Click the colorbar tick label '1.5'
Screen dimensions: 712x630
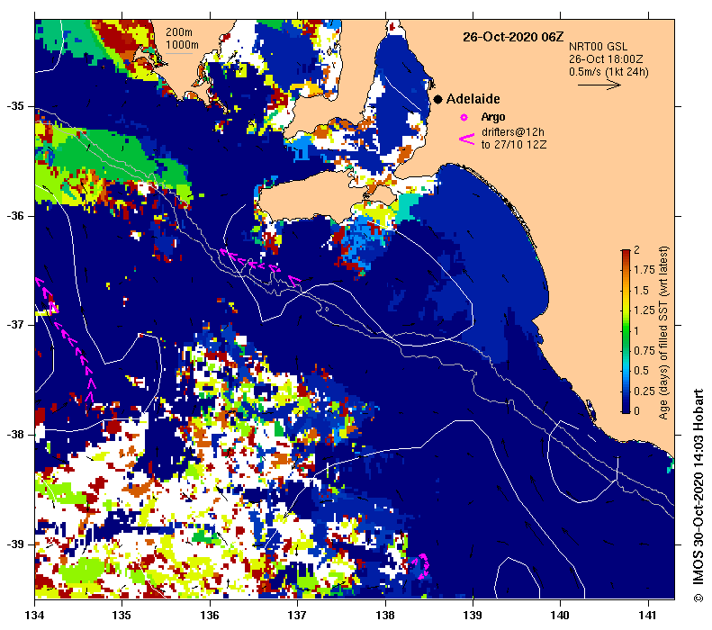coord(641,291)
